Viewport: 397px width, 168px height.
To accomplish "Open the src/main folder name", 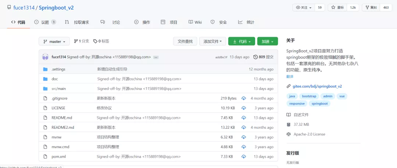I will tap(58, 89).
